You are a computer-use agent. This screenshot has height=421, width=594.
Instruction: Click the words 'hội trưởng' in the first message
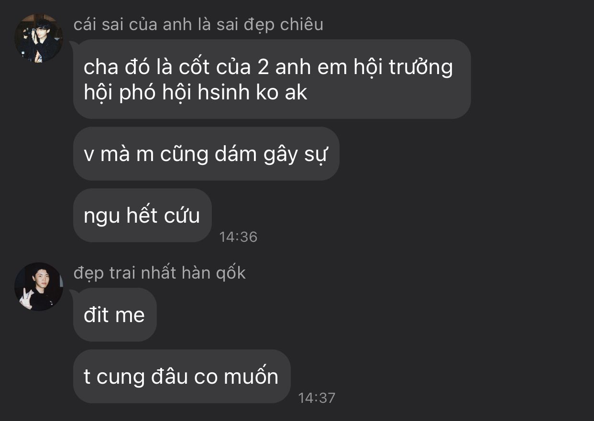(403, 67)
